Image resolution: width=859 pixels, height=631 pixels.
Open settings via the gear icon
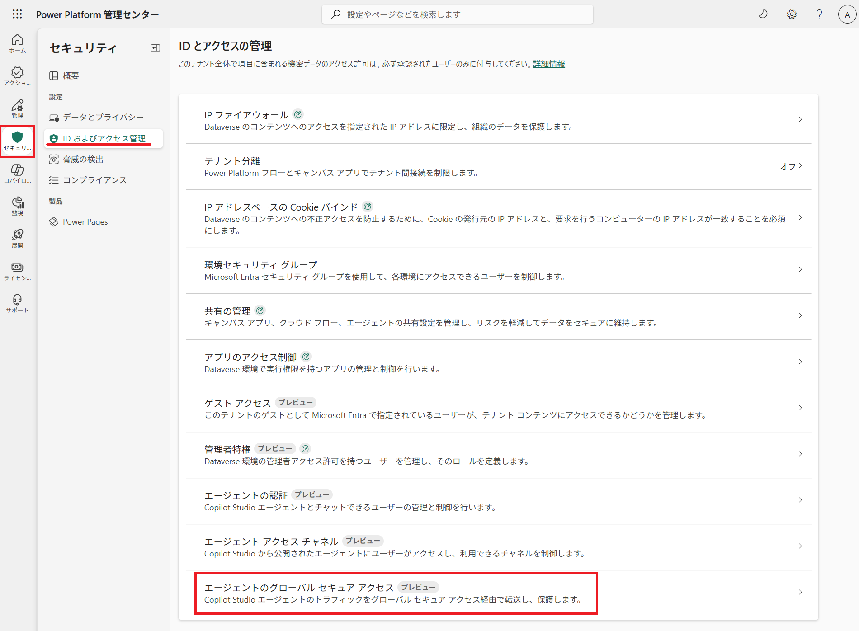click(792, 14)
